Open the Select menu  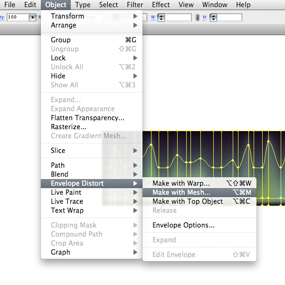108,5
